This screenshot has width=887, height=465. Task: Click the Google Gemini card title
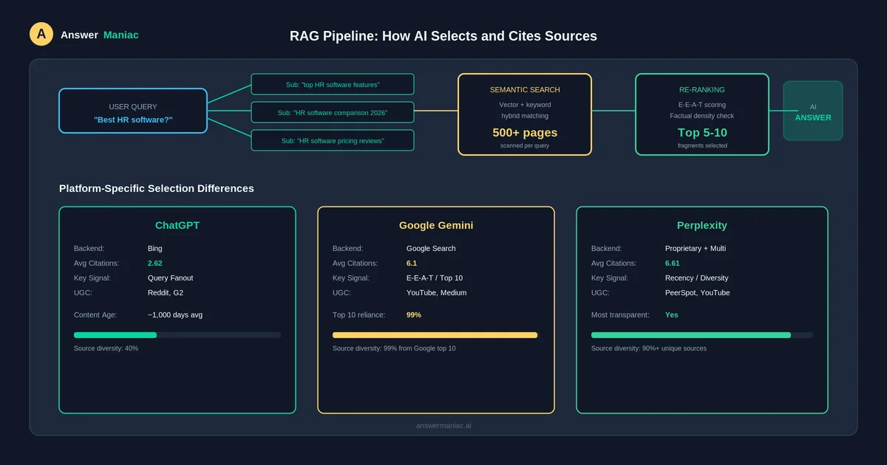[x=436, y=225]
